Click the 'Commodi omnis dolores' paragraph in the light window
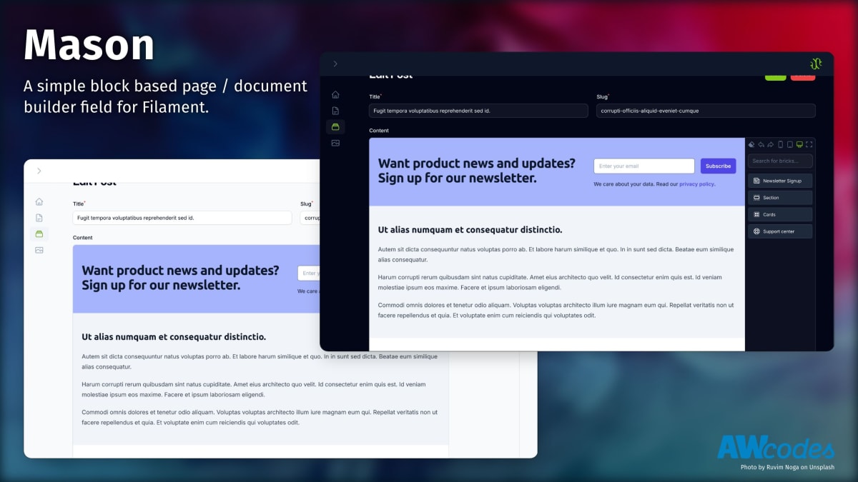Viewport: 858px width, 482px height. 260,417
